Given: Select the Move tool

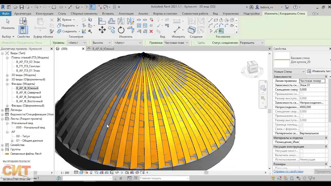Looking at the screenshot, I should (x=102, y=30).
